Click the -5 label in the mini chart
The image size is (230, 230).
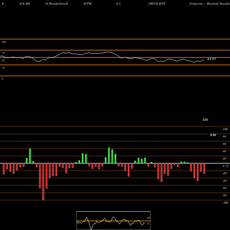pyautogui.click(x=147, y=224)
